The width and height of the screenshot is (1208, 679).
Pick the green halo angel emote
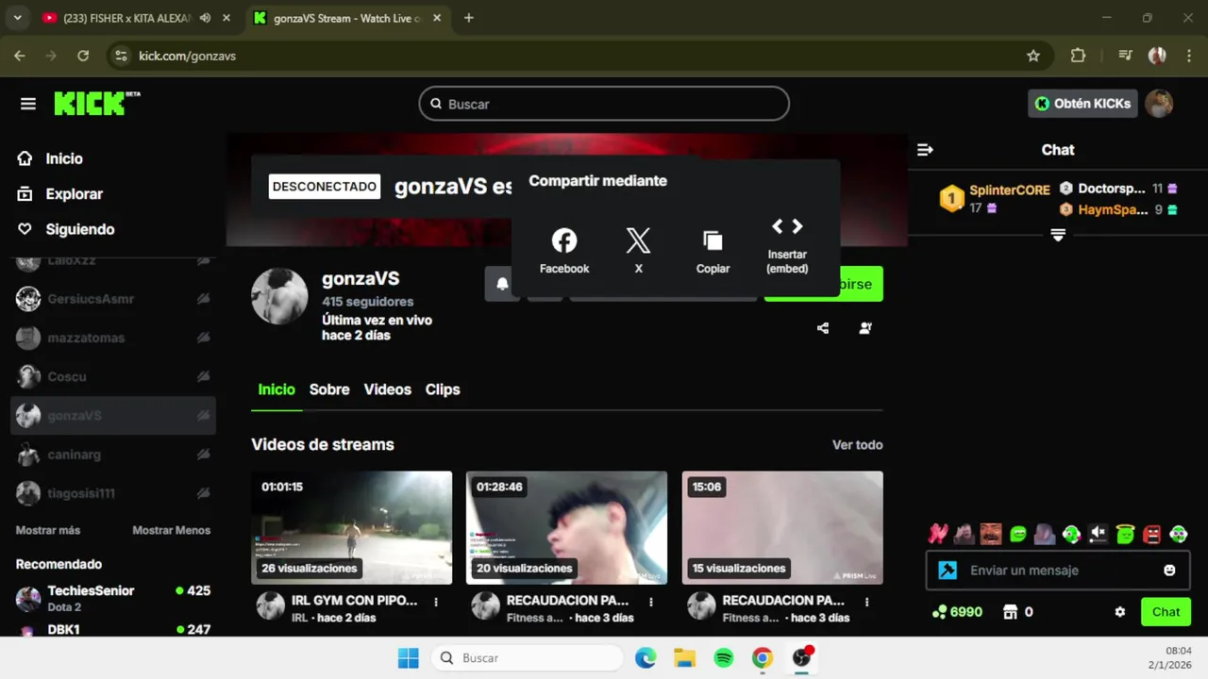1125,534
